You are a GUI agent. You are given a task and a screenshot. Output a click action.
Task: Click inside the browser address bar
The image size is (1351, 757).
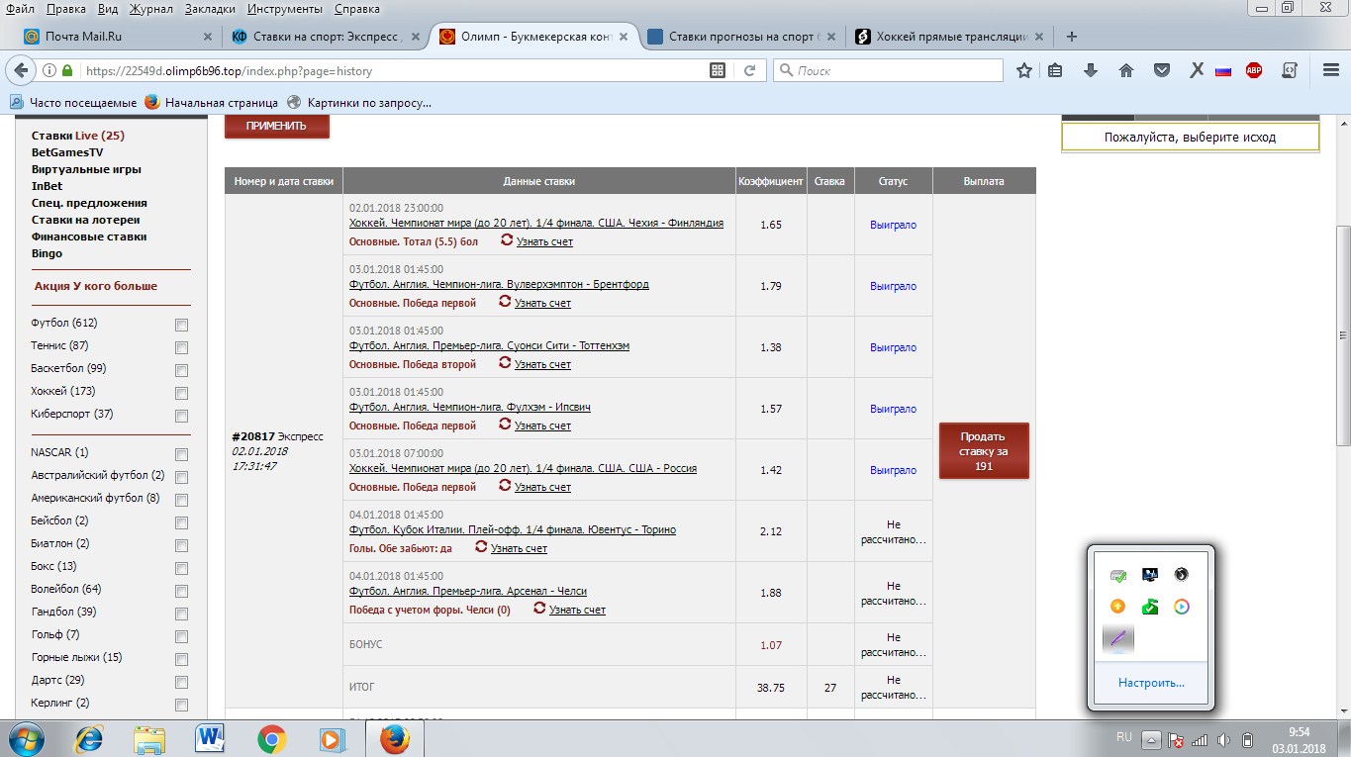pos(396,70)
